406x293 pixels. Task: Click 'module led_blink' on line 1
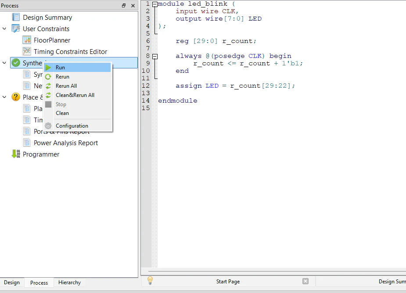[x=193, y=4]
